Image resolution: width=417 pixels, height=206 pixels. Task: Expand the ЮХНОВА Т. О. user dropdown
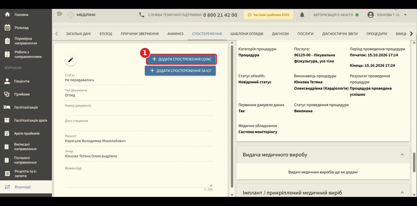pos(405,15)
